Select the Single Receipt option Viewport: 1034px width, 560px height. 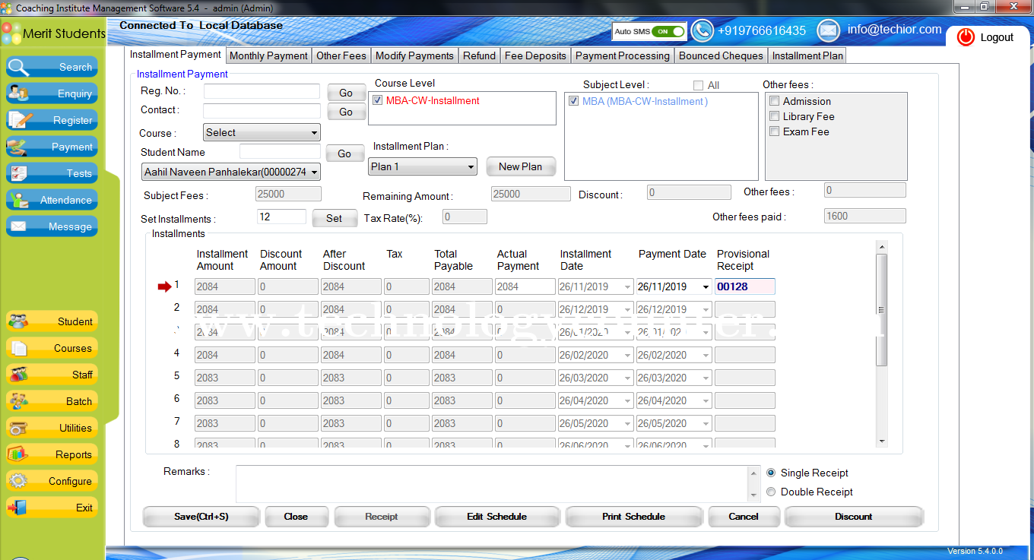point(771,473)
